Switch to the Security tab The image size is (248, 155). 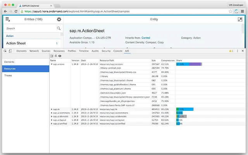tap(106, 51)
